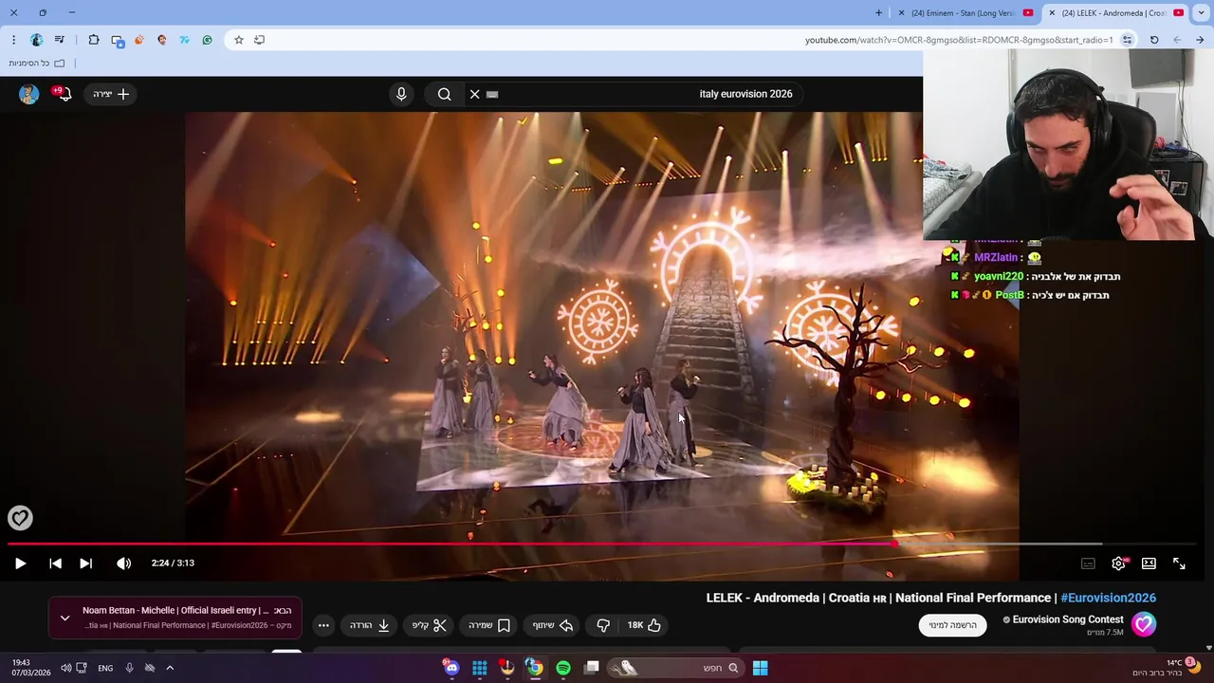Open media controls in Chrome toolbar
Image resolution: width=1214 pixels, height=683 pixels.
click(x=59, y=40)
